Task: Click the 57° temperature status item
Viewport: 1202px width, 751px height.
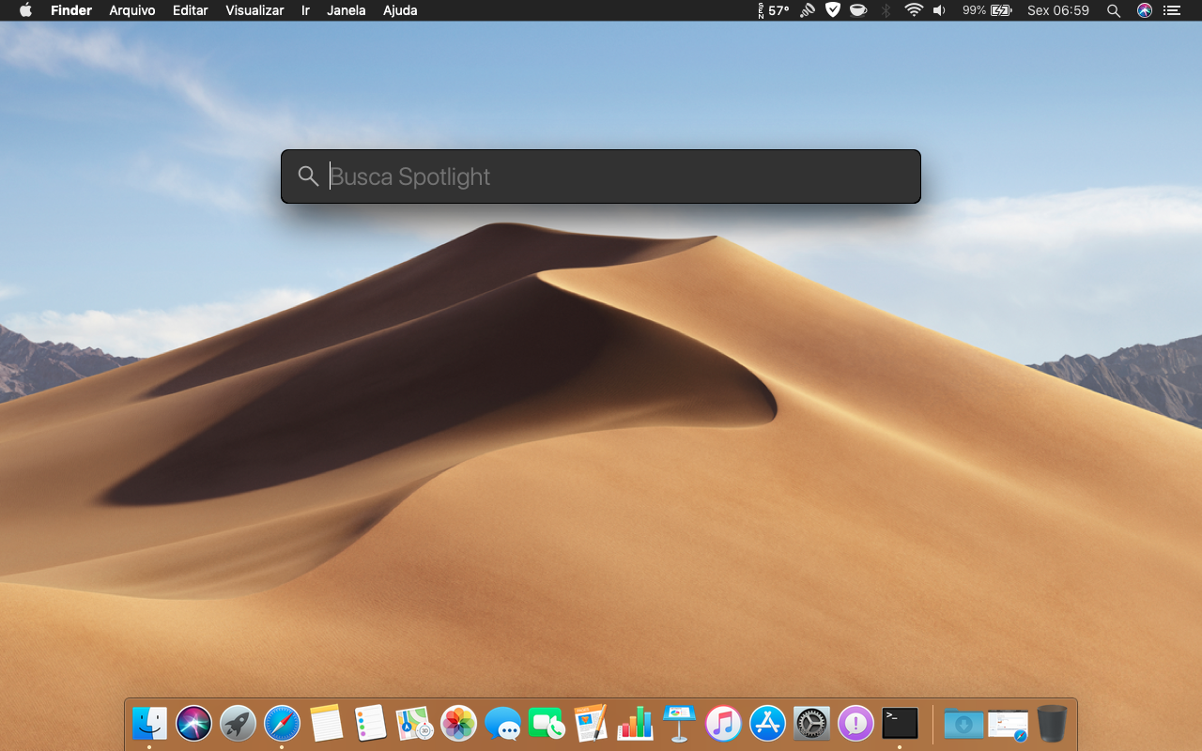Action: pos(773,10)
